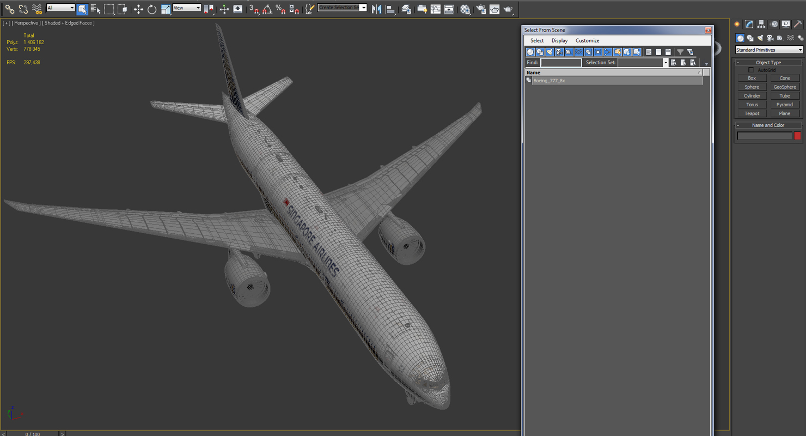Open the Standard Primitives dropdown

point(769,50)
